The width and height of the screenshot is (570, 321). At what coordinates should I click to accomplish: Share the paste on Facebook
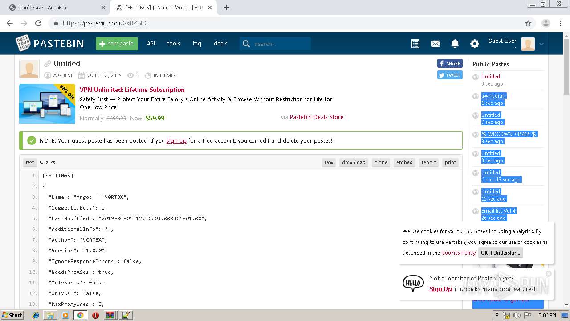click(x=450, y=63)
